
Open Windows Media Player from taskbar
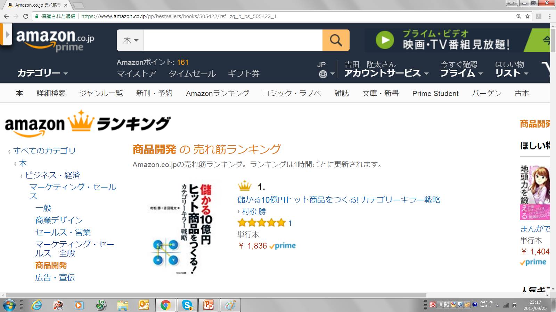pyautogui.click(x=79, y=305)
